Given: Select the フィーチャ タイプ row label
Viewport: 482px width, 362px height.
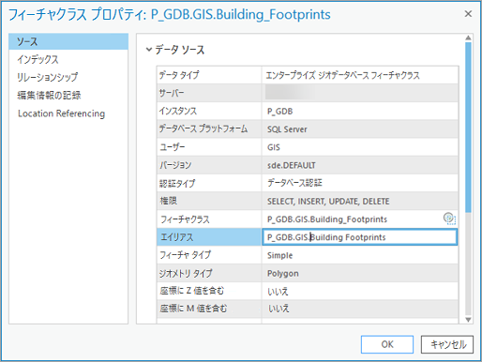Looking at the screenshot, I should tap(186, 255).
